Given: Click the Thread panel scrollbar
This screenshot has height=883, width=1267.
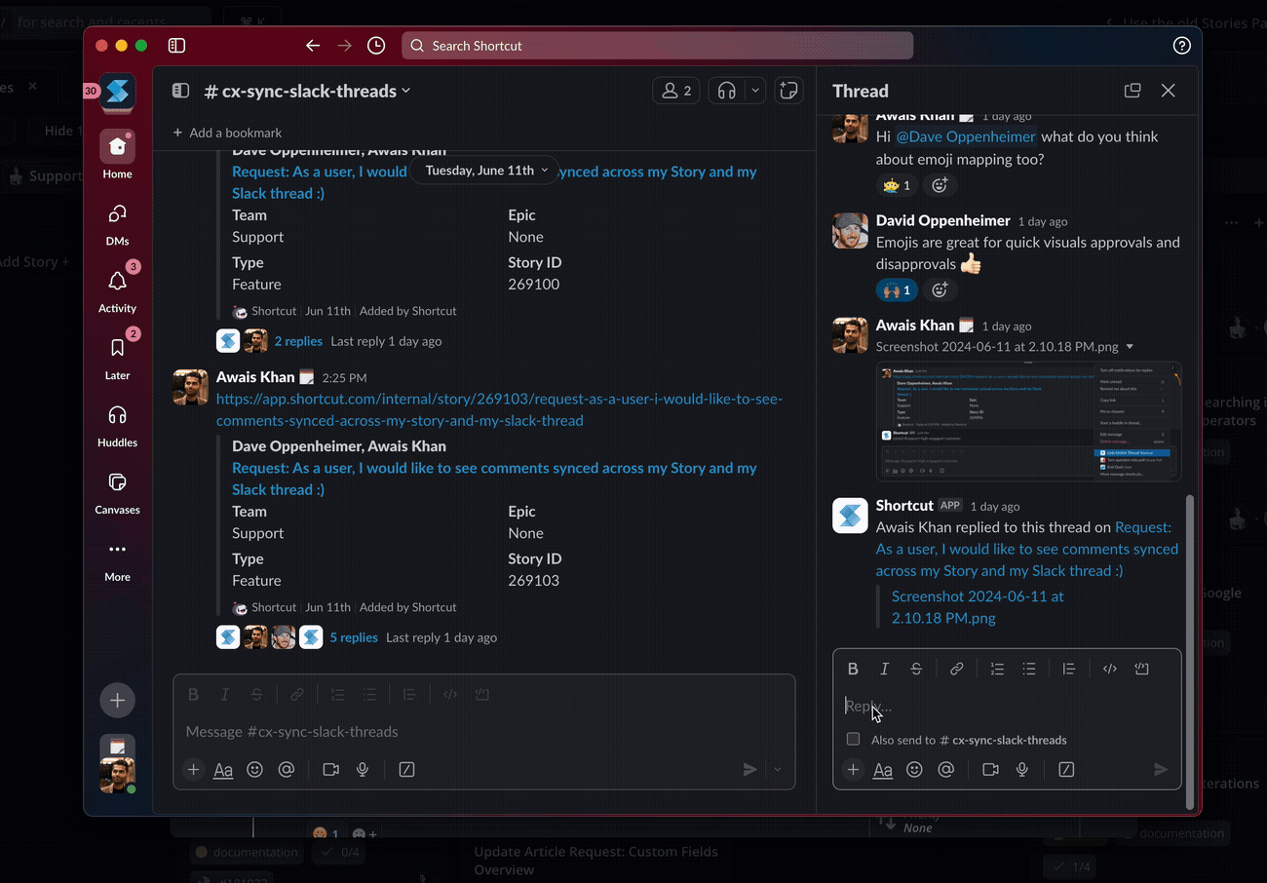Looking at the screenshot, I should (1189, 651).
